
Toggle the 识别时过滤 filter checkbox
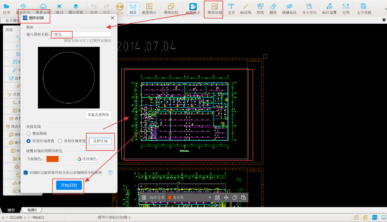[26, 173]
